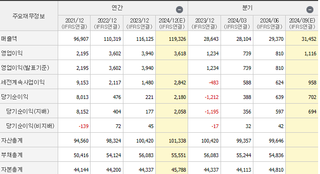320x174 pixels.
Task: Select pre-tax profit value 588
Action: (x=247, y=83)
